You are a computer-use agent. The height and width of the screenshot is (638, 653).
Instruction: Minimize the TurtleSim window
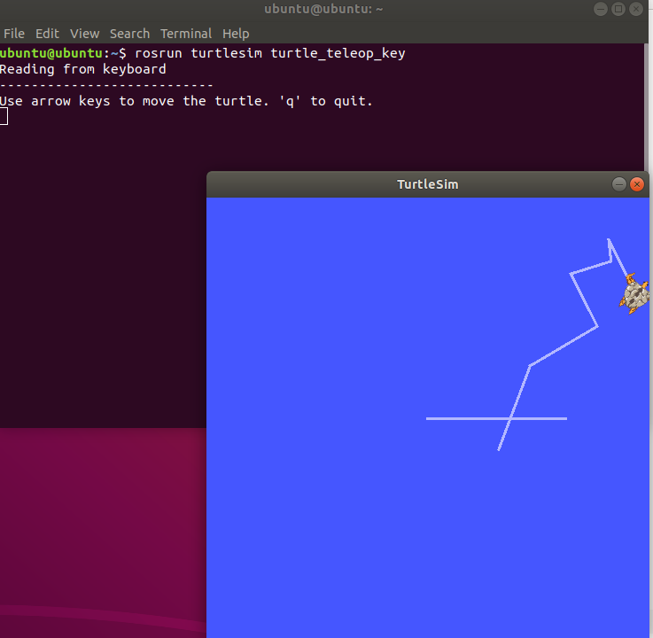click(x=618, y=184)
